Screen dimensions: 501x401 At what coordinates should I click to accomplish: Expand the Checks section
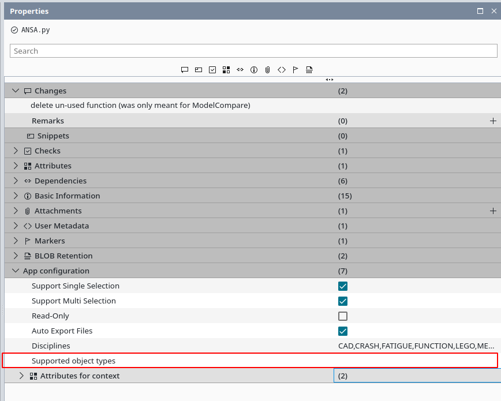[16, 151]
